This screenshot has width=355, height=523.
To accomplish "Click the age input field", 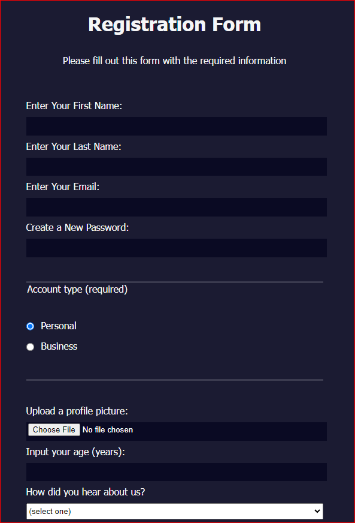I will click(176, 472).
